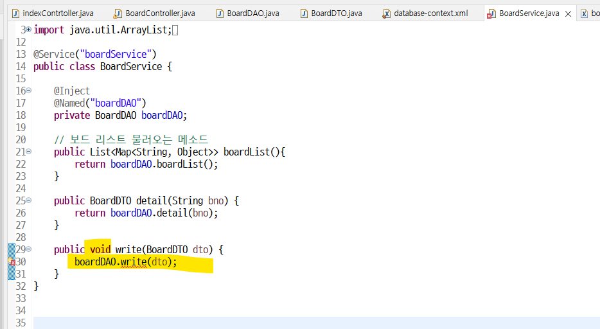Click the Java file icon on BoardController.java tab

(118, 13)
